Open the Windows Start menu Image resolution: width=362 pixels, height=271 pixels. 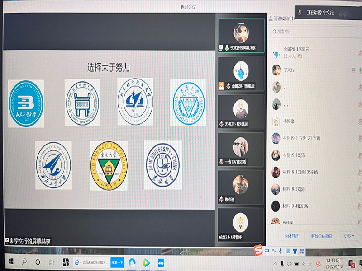[11, 262]
